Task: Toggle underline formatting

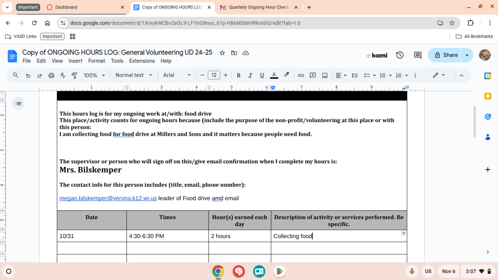Action: pos(262,75)
